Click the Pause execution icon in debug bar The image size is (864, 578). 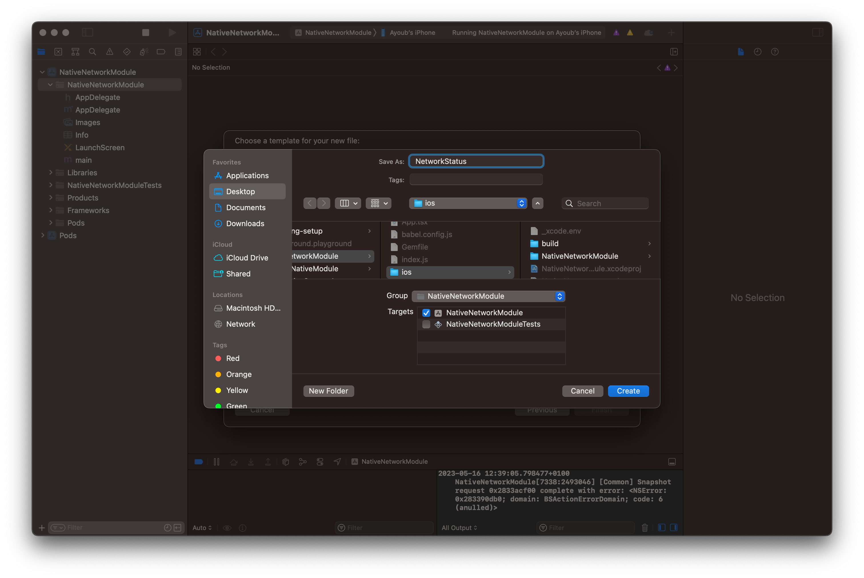[217, 461]
